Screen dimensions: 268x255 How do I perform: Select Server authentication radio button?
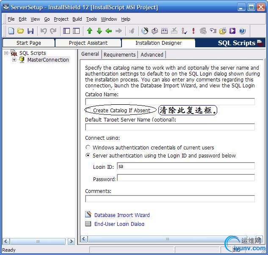[88, 155]
